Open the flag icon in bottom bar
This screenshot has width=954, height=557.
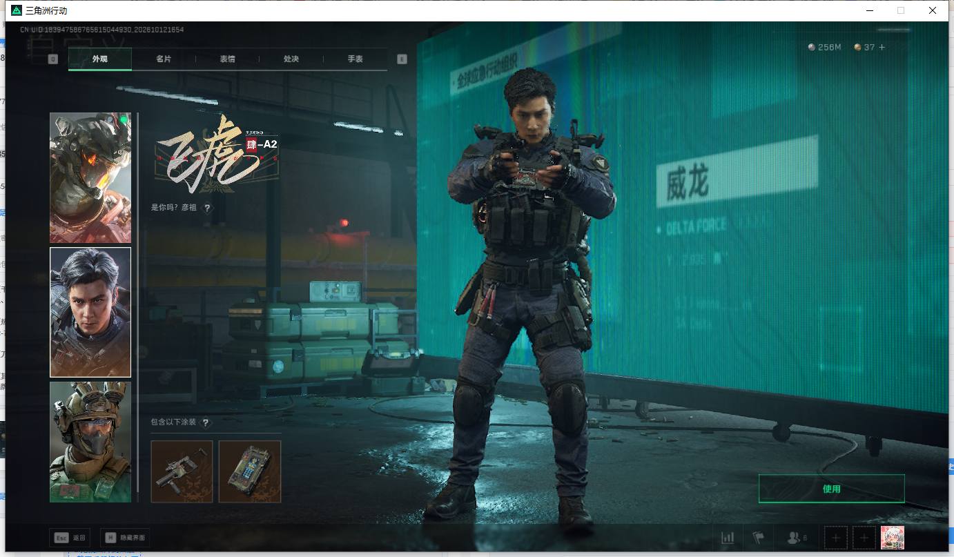(758, 538)
